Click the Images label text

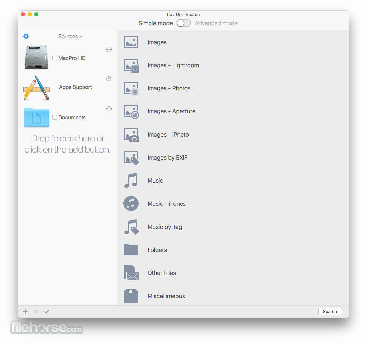[157, 42]
